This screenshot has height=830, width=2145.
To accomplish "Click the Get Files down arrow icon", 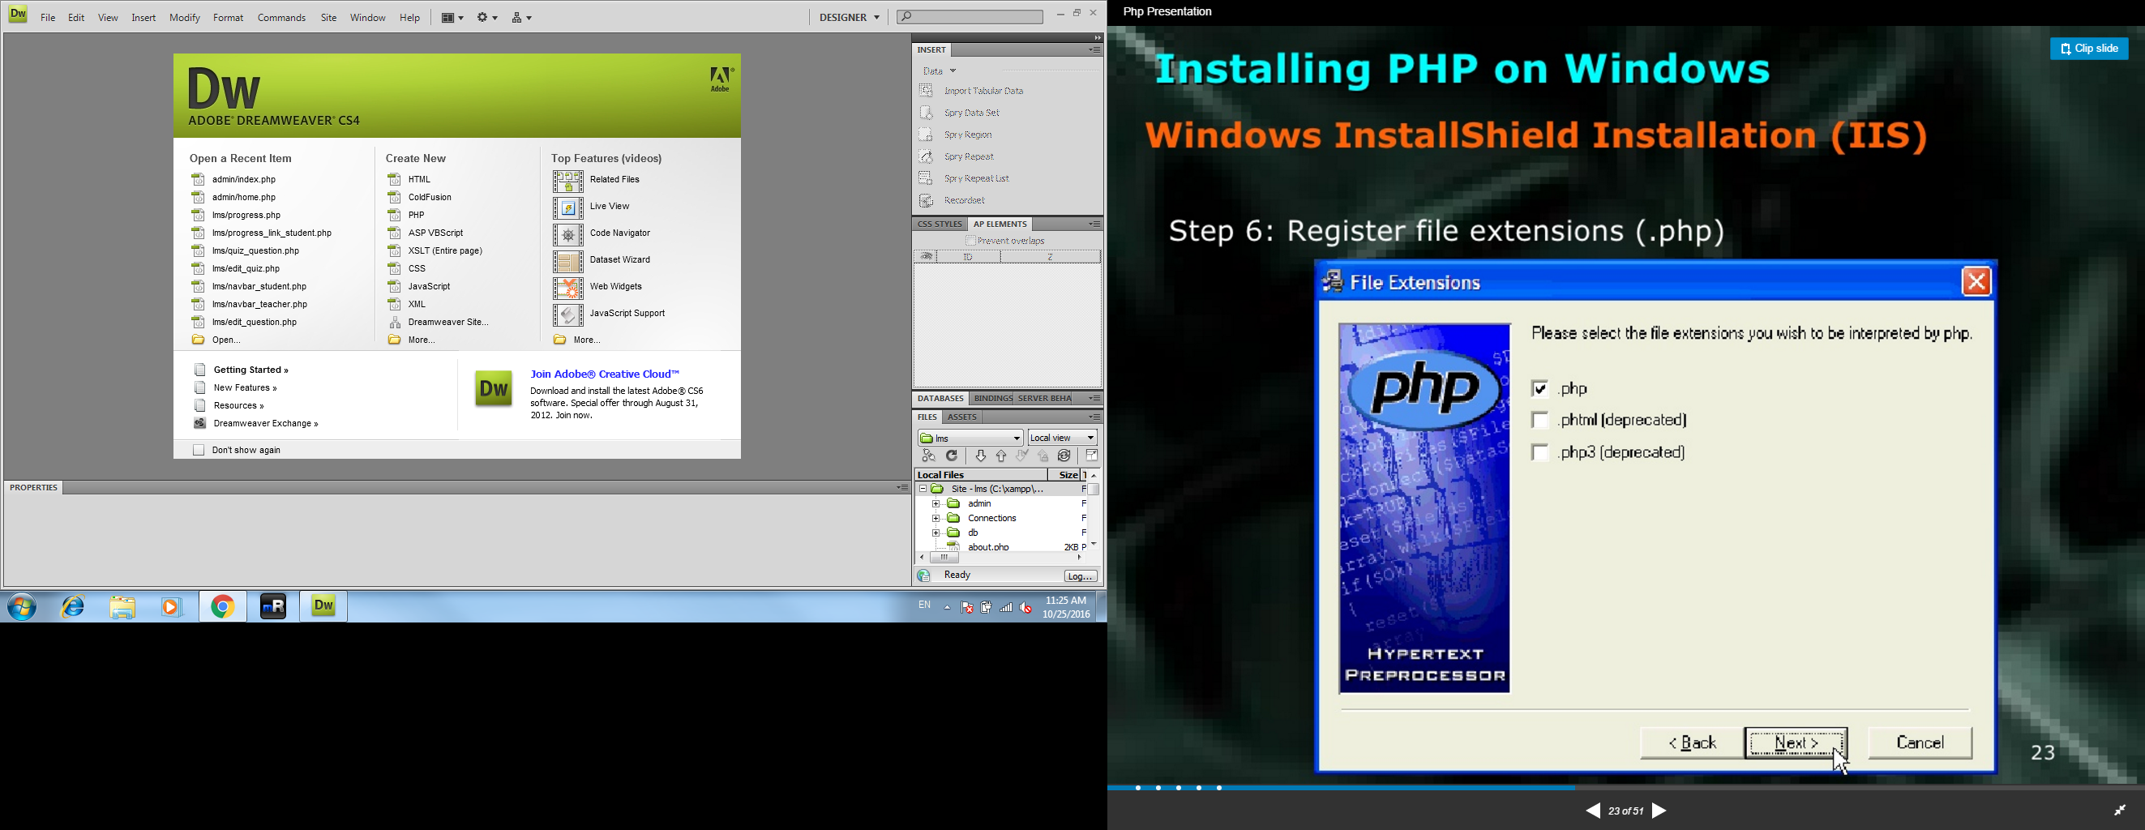I will click(981, 456).
